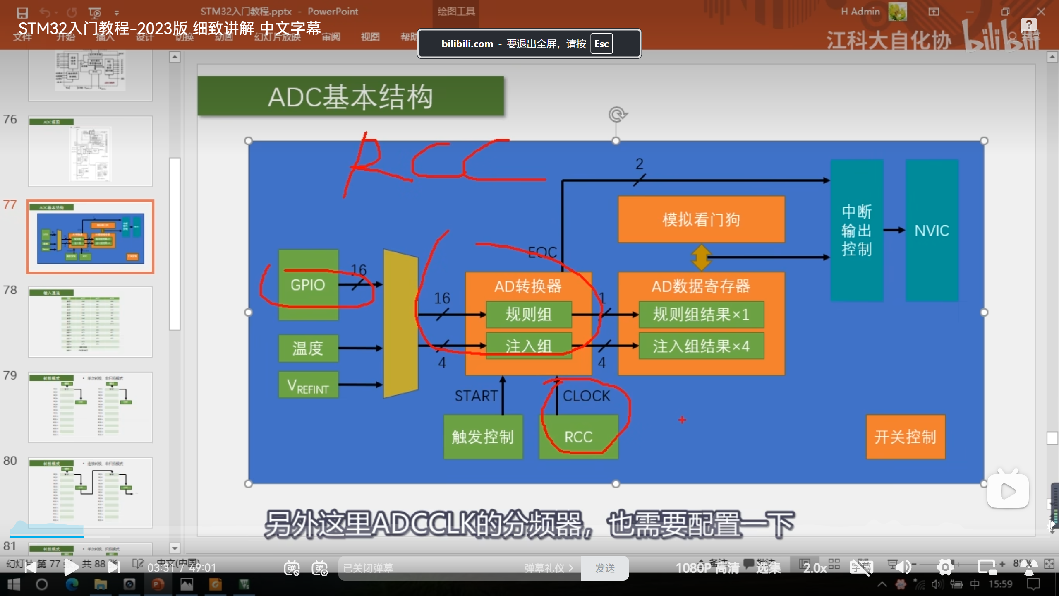
Task: Click the rotation handle above the blue diagram
Action: click(617, 115)
